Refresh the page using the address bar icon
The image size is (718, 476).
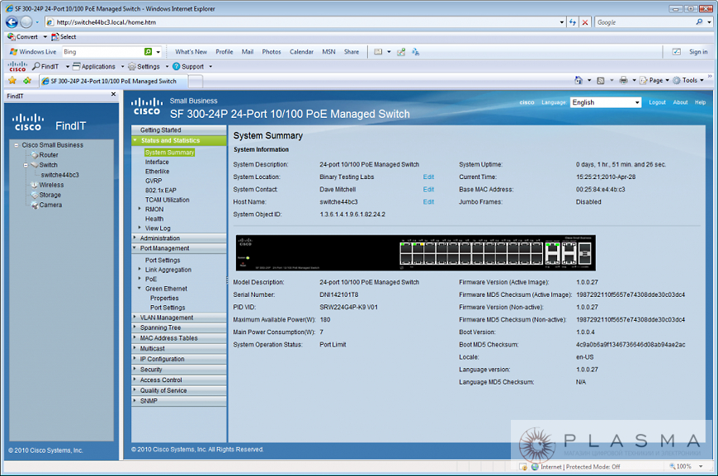(x=573, y=22)
